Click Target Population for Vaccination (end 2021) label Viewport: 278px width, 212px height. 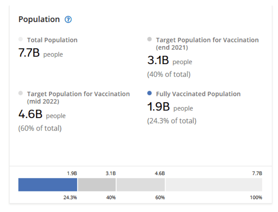[x=207, y=44]
